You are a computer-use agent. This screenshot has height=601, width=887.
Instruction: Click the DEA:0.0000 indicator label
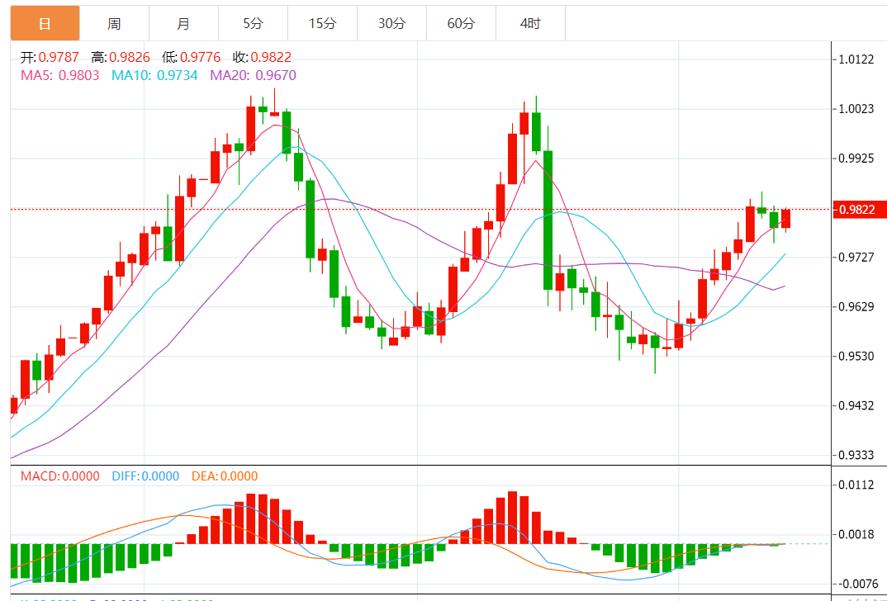[x=225, y=476]
